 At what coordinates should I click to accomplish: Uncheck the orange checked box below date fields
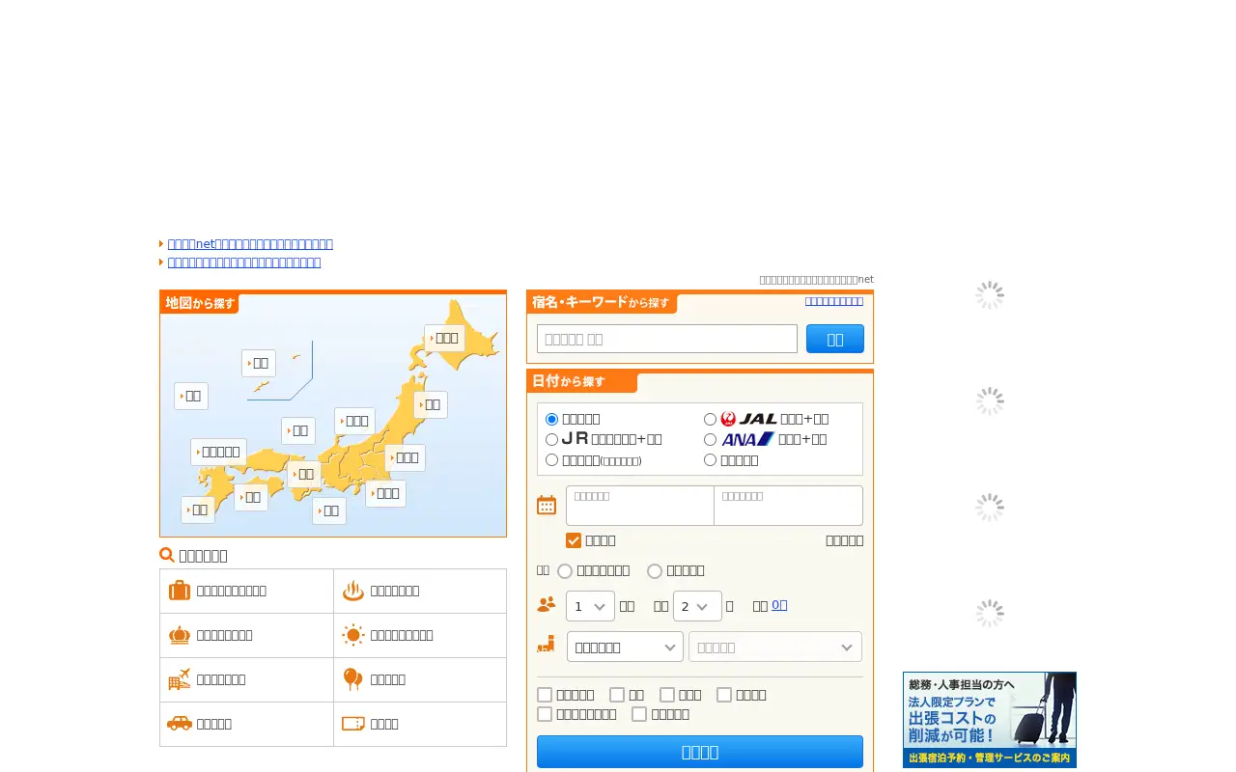click(x=574, y=540)
